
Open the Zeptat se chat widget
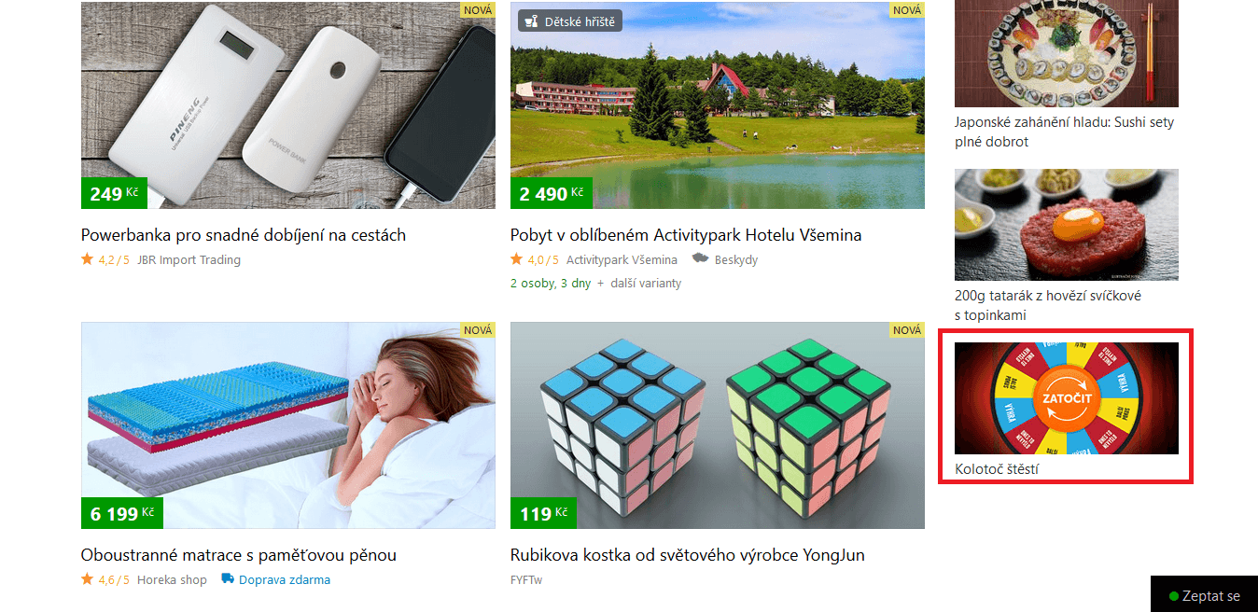[x=1204, y=594]
